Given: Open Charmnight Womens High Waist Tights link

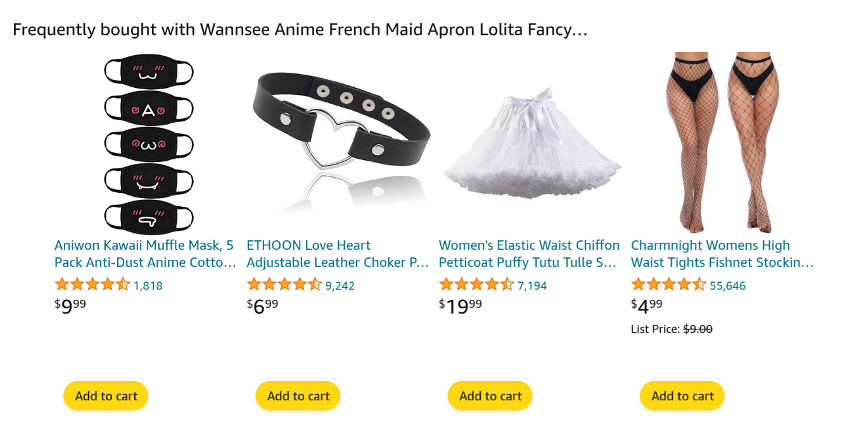Looking at the screenshot, I should (x=722, y=254).
